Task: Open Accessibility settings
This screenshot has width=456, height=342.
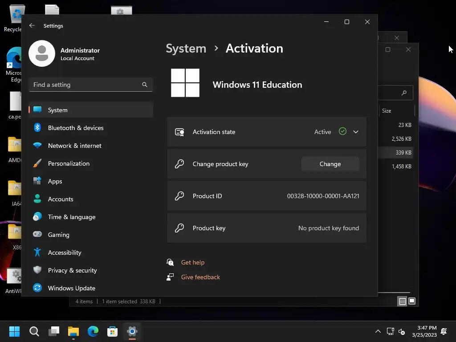Action: [x=91, y=252]
